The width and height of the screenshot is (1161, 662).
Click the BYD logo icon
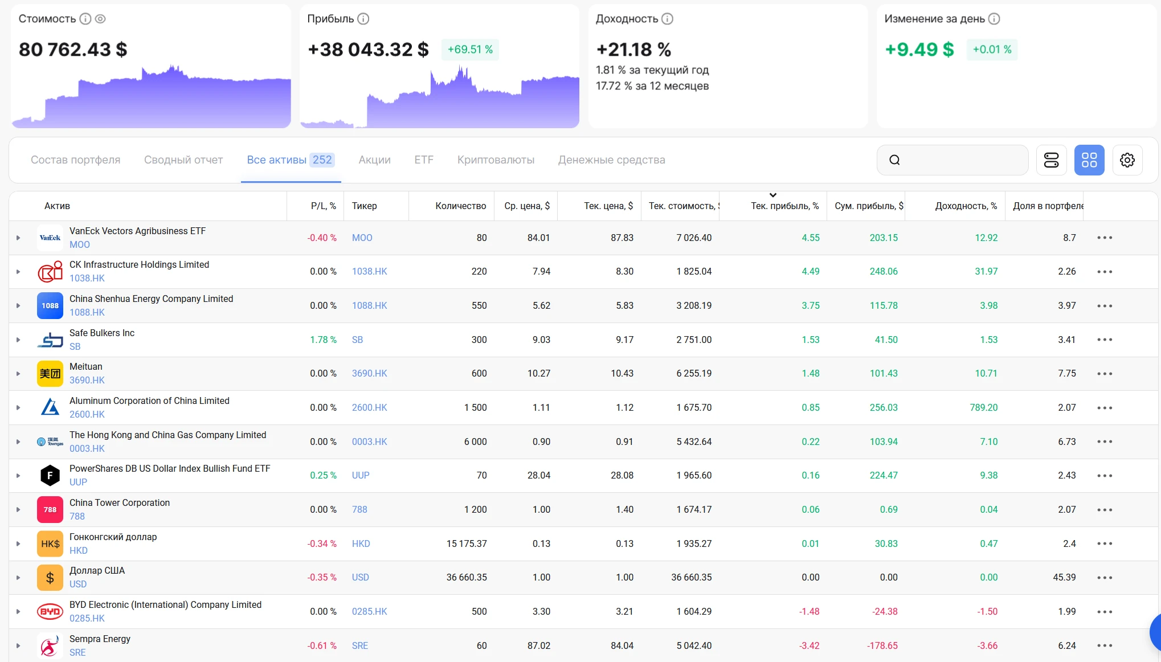[50, 611]
